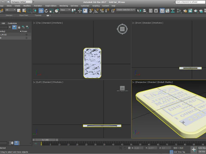The width and height of the screenshot is (206, 154).
Task: Activate the Select and Scale tool
Action: [x=51, y=11]
